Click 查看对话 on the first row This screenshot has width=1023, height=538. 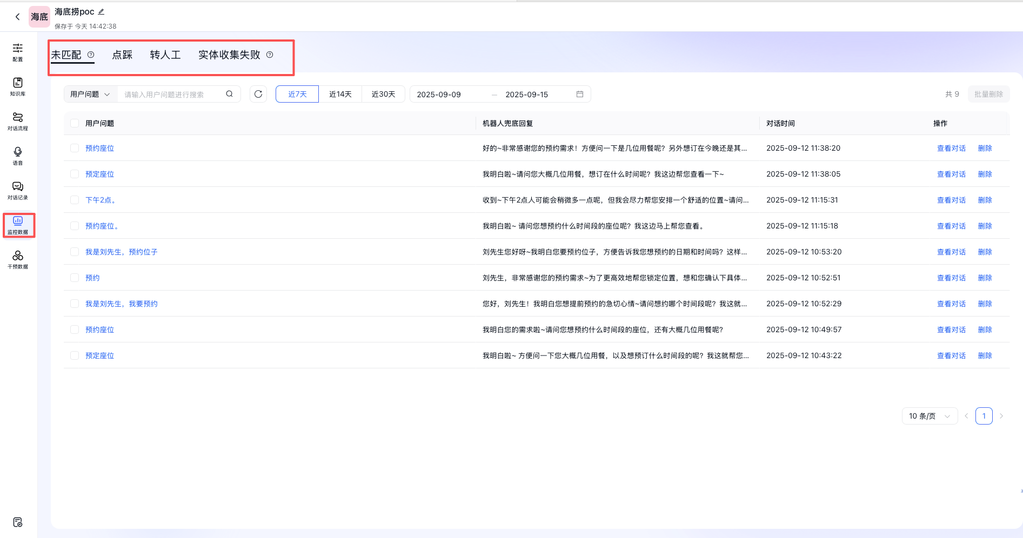point(951,148)
